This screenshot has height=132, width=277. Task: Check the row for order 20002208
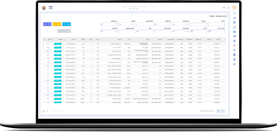tap(223, 59)
